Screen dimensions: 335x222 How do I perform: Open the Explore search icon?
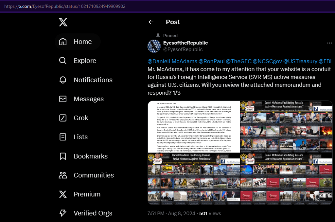tap(62, 61)
